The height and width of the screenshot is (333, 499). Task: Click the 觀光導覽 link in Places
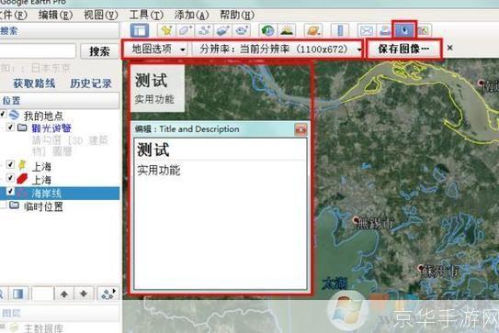(x=51, y=128)
